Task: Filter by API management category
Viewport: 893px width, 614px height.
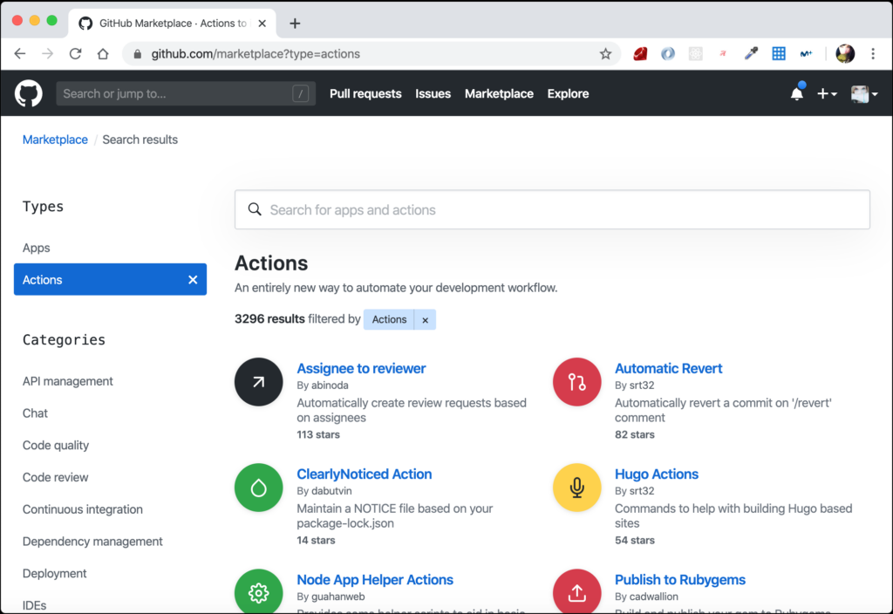Action: 68,381
